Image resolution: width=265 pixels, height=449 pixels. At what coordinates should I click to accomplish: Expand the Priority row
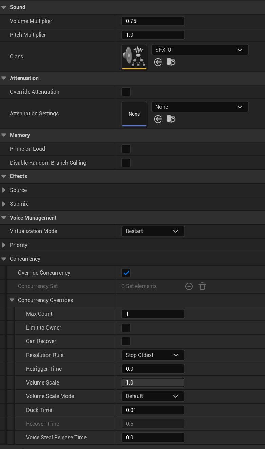(x=4, y=245)
